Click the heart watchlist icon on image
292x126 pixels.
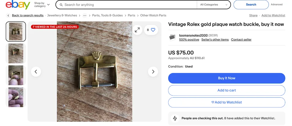pos(153,30)
